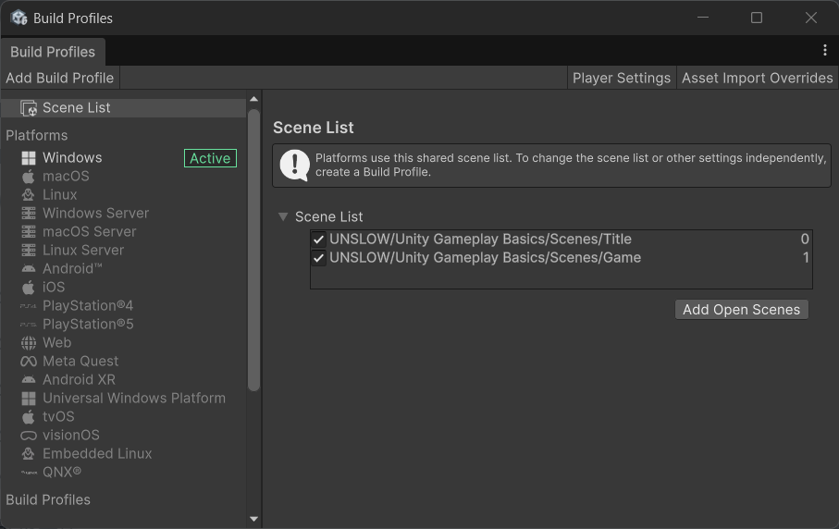The height and width of the screenshot is (529, 839).
Task: Click the platform list scroll down arrow
Action: tap(253, 519)
